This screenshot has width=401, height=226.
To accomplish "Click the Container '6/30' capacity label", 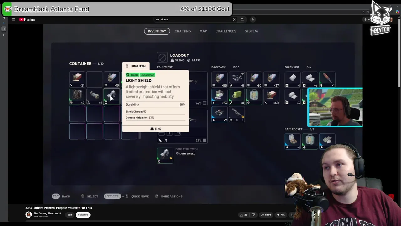I will pos(101,64).
